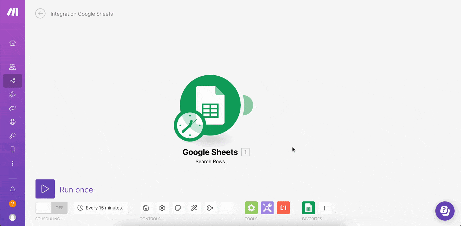The height and width of the screenshot is (226, 461).
Task: Click Run once text label
Action: coord(76,190)
